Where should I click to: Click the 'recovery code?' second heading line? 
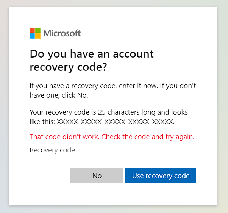[x=68, y=67]
